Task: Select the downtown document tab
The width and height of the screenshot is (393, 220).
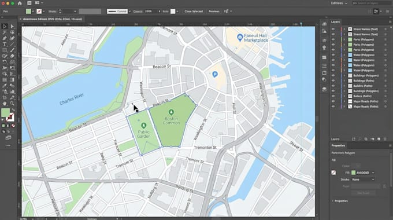Action: 53,19
